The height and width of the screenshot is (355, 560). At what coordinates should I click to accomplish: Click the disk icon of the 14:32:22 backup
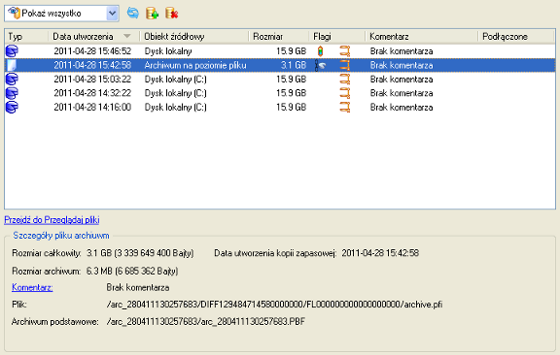12,93
